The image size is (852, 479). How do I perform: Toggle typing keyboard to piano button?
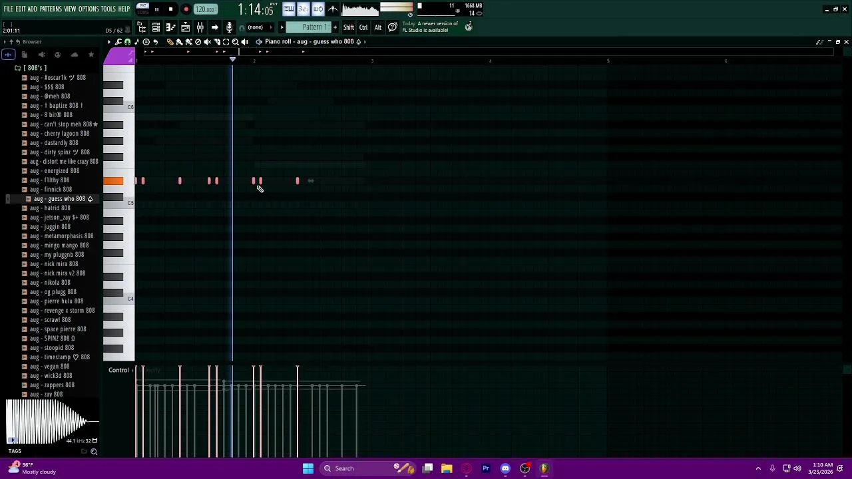(289, 9)
